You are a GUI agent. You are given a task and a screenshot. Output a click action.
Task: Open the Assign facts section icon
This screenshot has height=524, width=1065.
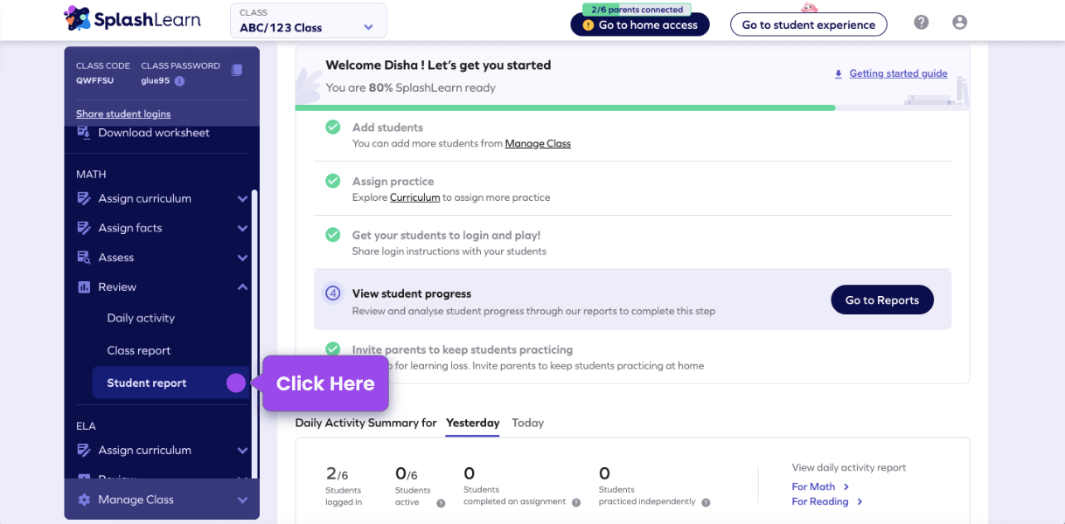[85, 228]
